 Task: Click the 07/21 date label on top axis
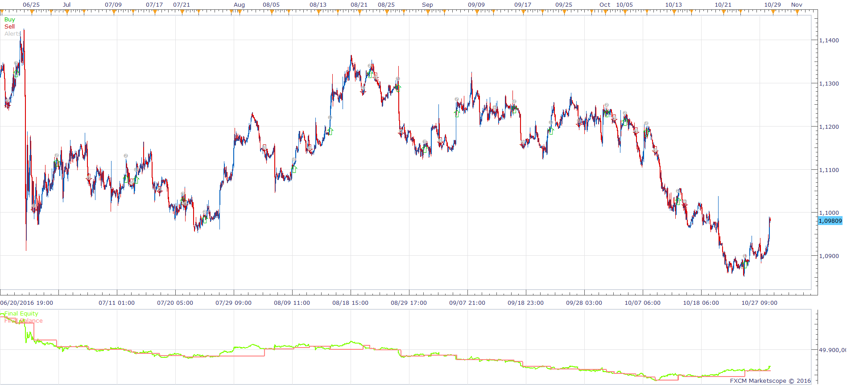182,5
